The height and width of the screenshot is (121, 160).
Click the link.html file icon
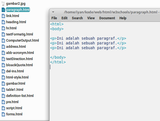(3, 16)
